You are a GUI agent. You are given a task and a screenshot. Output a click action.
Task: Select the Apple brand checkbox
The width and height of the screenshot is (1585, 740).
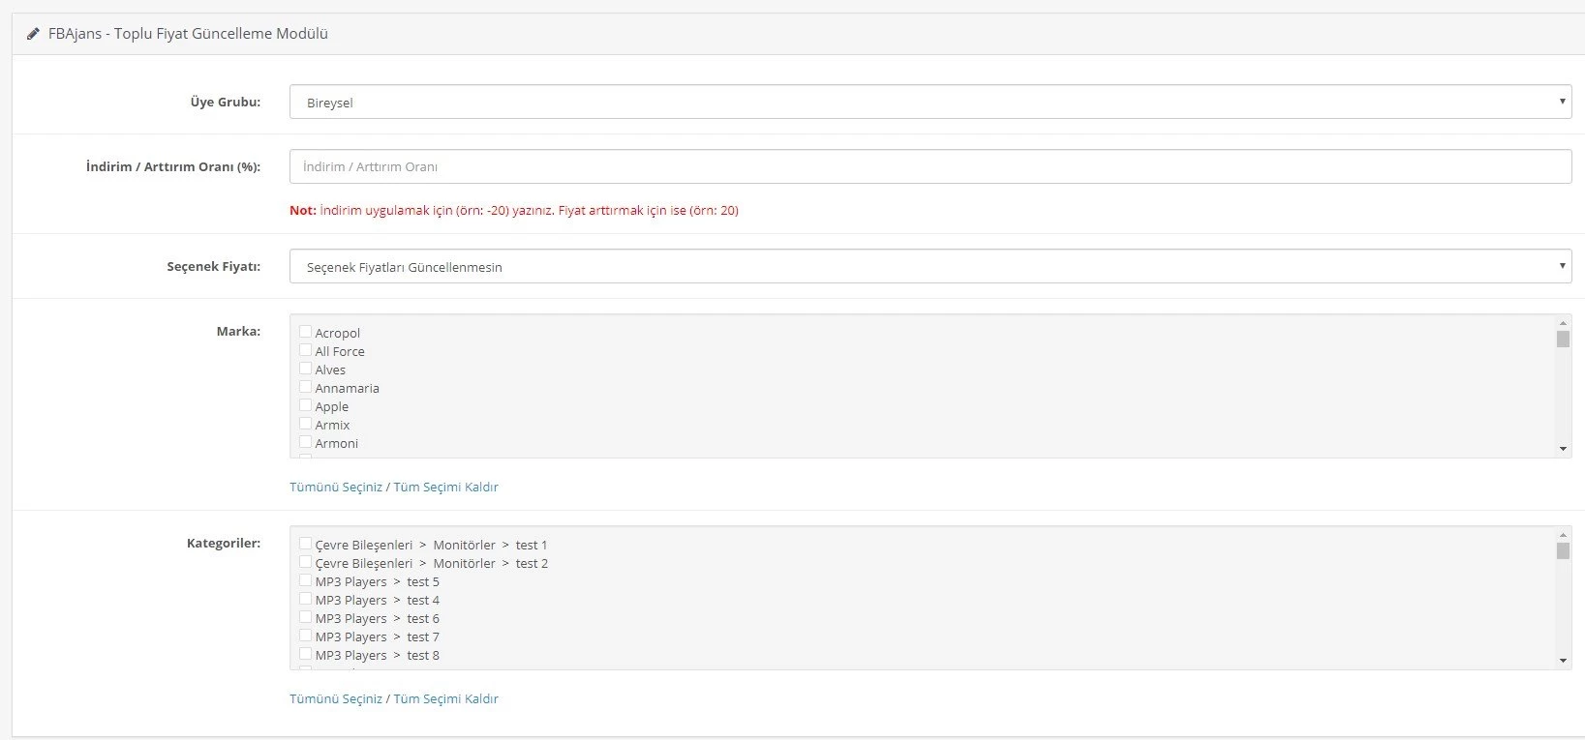305,405
